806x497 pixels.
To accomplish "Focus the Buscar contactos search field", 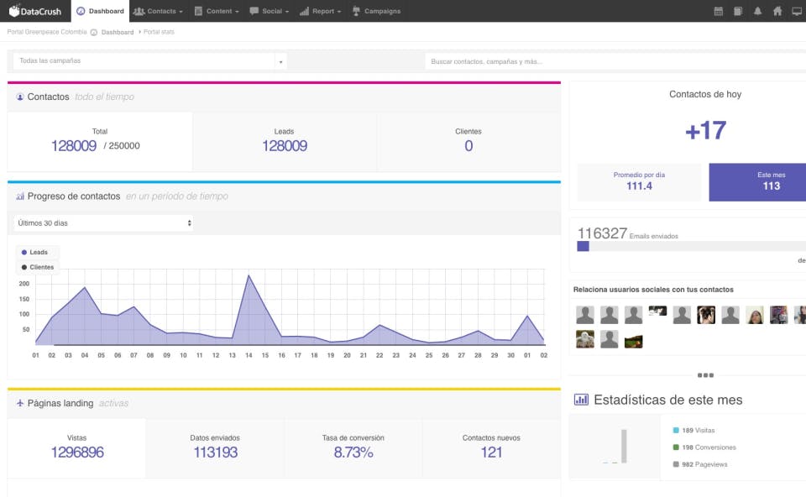I will click(x=615, y=61).
